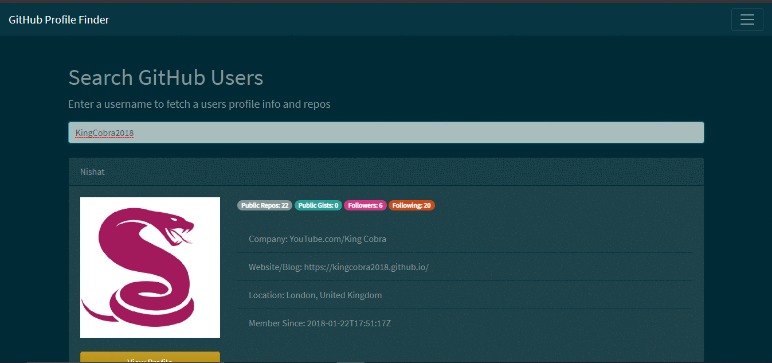Image resolution: width=772 pixels, height=363 pixels.
Task: Click the Public Repos: 22 badge
Action: [x=265, y=205]
